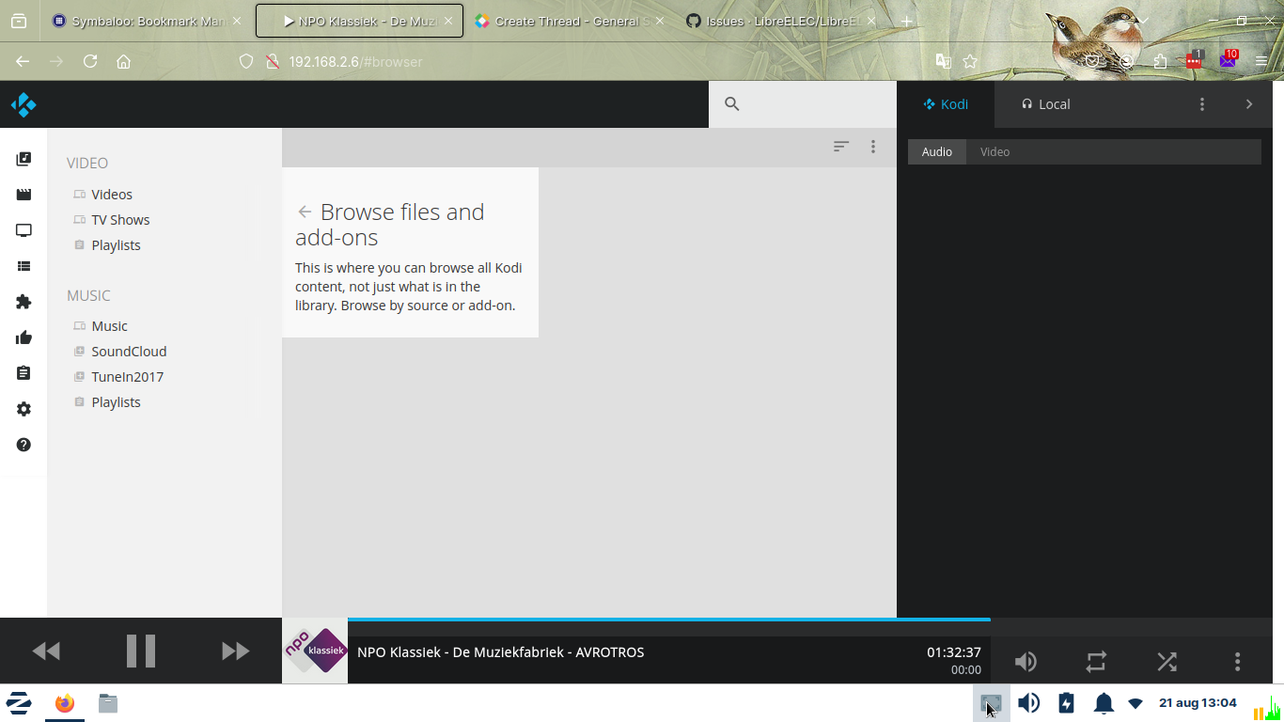Click the fast-forward button in the player
The width and height of the screenshot is (1284, 722).
tap(235, 651)
